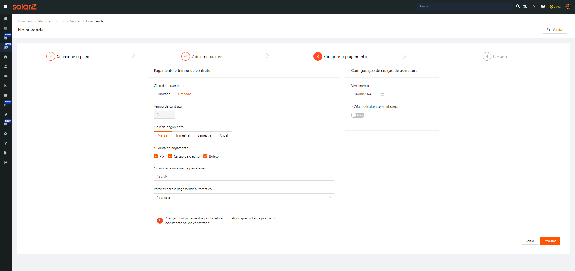Toggle Criar assinatura sem cobrança switch

pyautogui.click(x=357, y=115)
